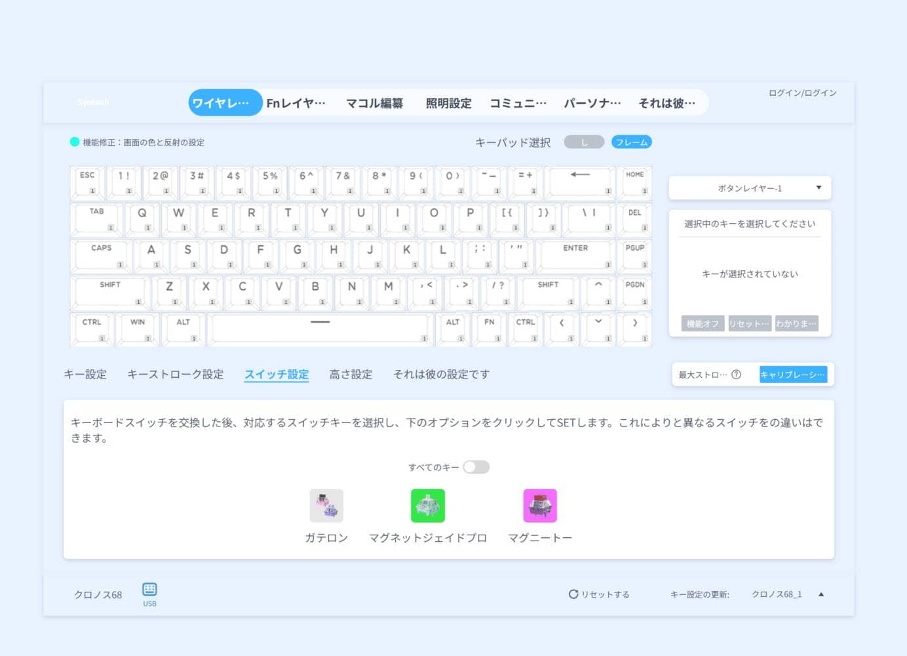The image size is (907, 656).
Task: Click the 機能オフ button
Action: [703, 323]
